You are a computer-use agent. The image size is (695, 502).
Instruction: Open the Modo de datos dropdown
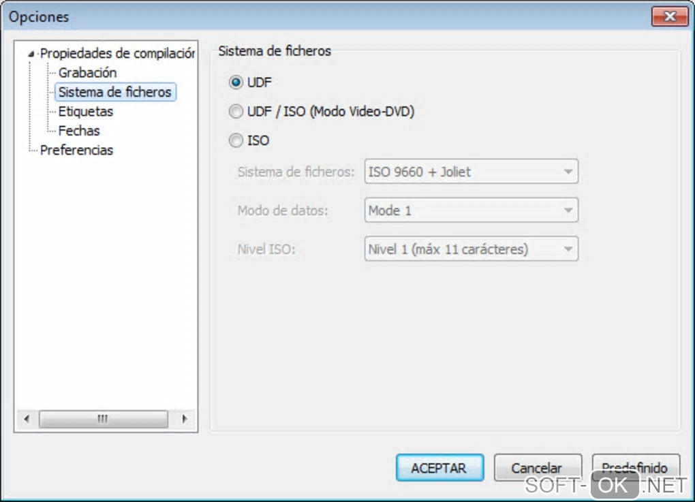pos(472,210)
